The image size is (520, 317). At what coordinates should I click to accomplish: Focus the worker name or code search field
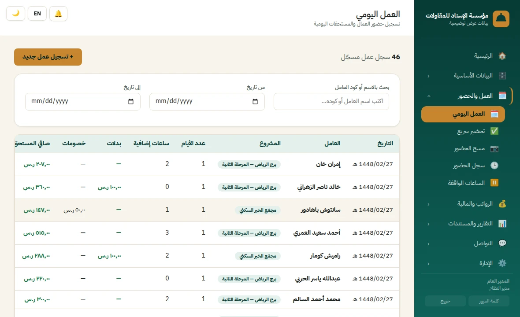click(x=331, y=101)
